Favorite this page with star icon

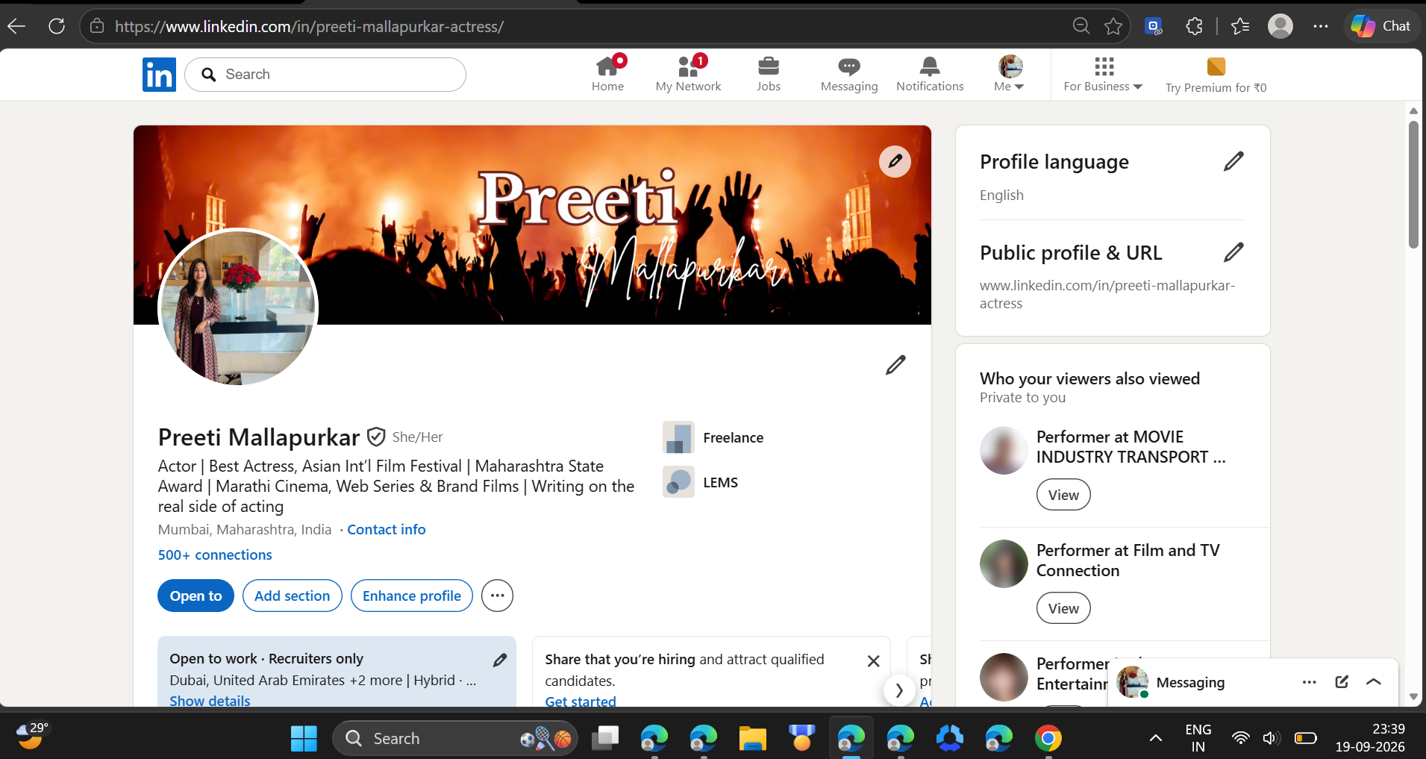pyautogui.click(x=1113, y=27)
